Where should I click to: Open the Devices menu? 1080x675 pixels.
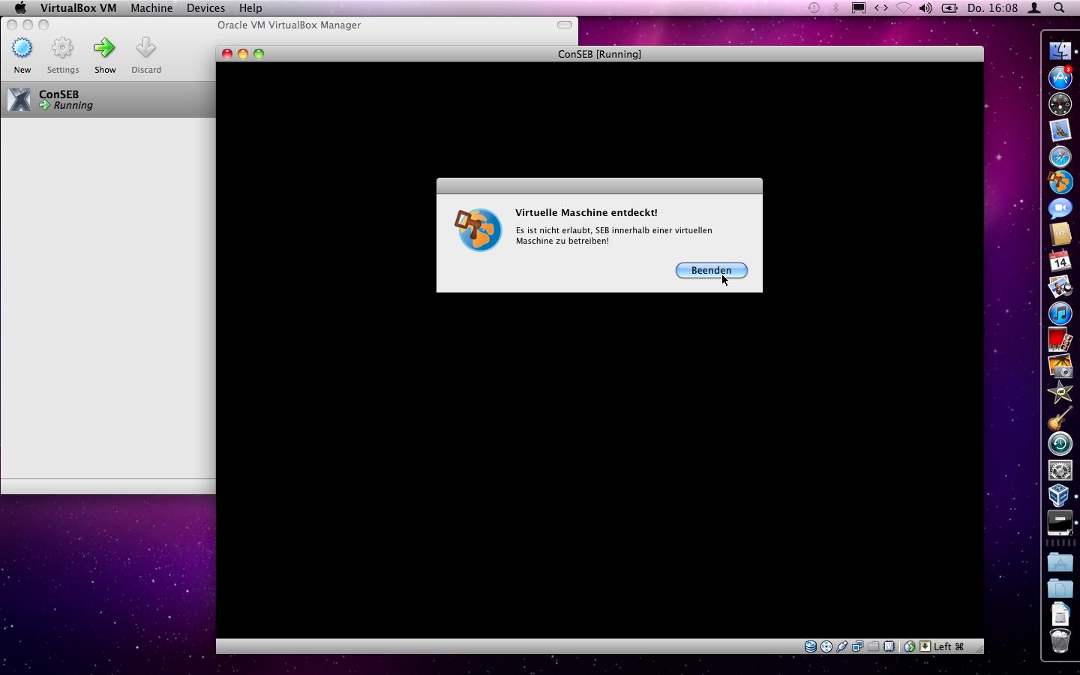pyautogui.click(x=205, y=8)
